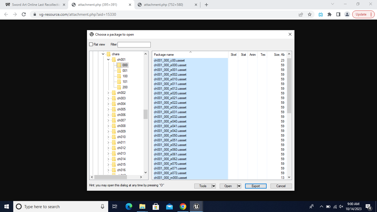Close the Choose a package dialog
The image size is (377, 212).
(290, 35)
